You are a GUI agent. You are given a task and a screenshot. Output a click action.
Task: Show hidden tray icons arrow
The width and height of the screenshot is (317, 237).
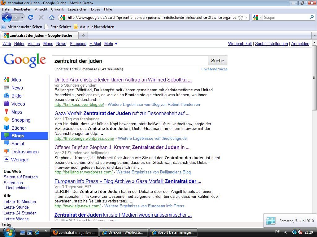(x=286, y=232)
